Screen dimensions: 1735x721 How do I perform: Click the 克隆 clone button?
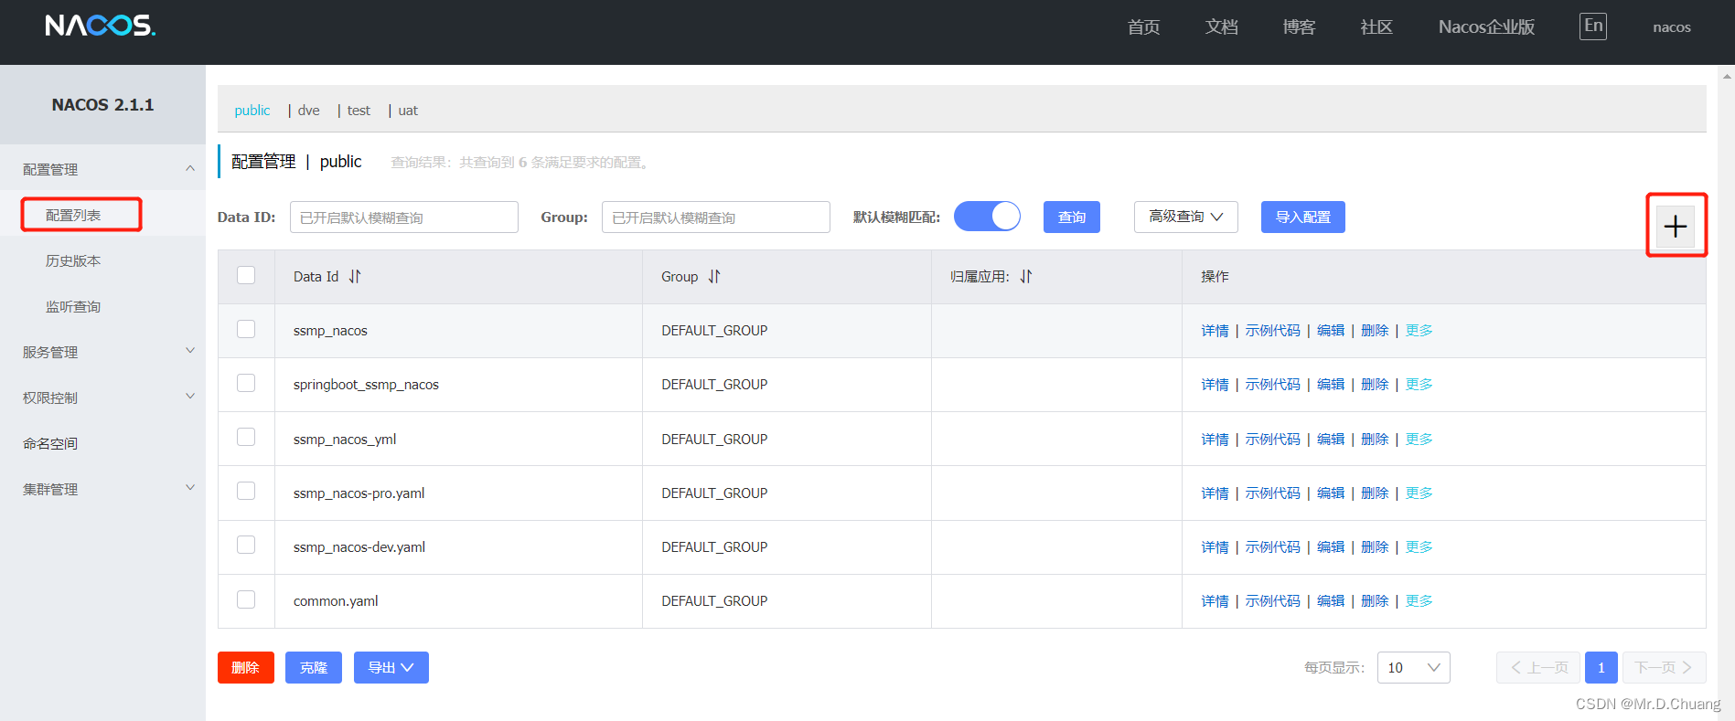click(314, 667)
